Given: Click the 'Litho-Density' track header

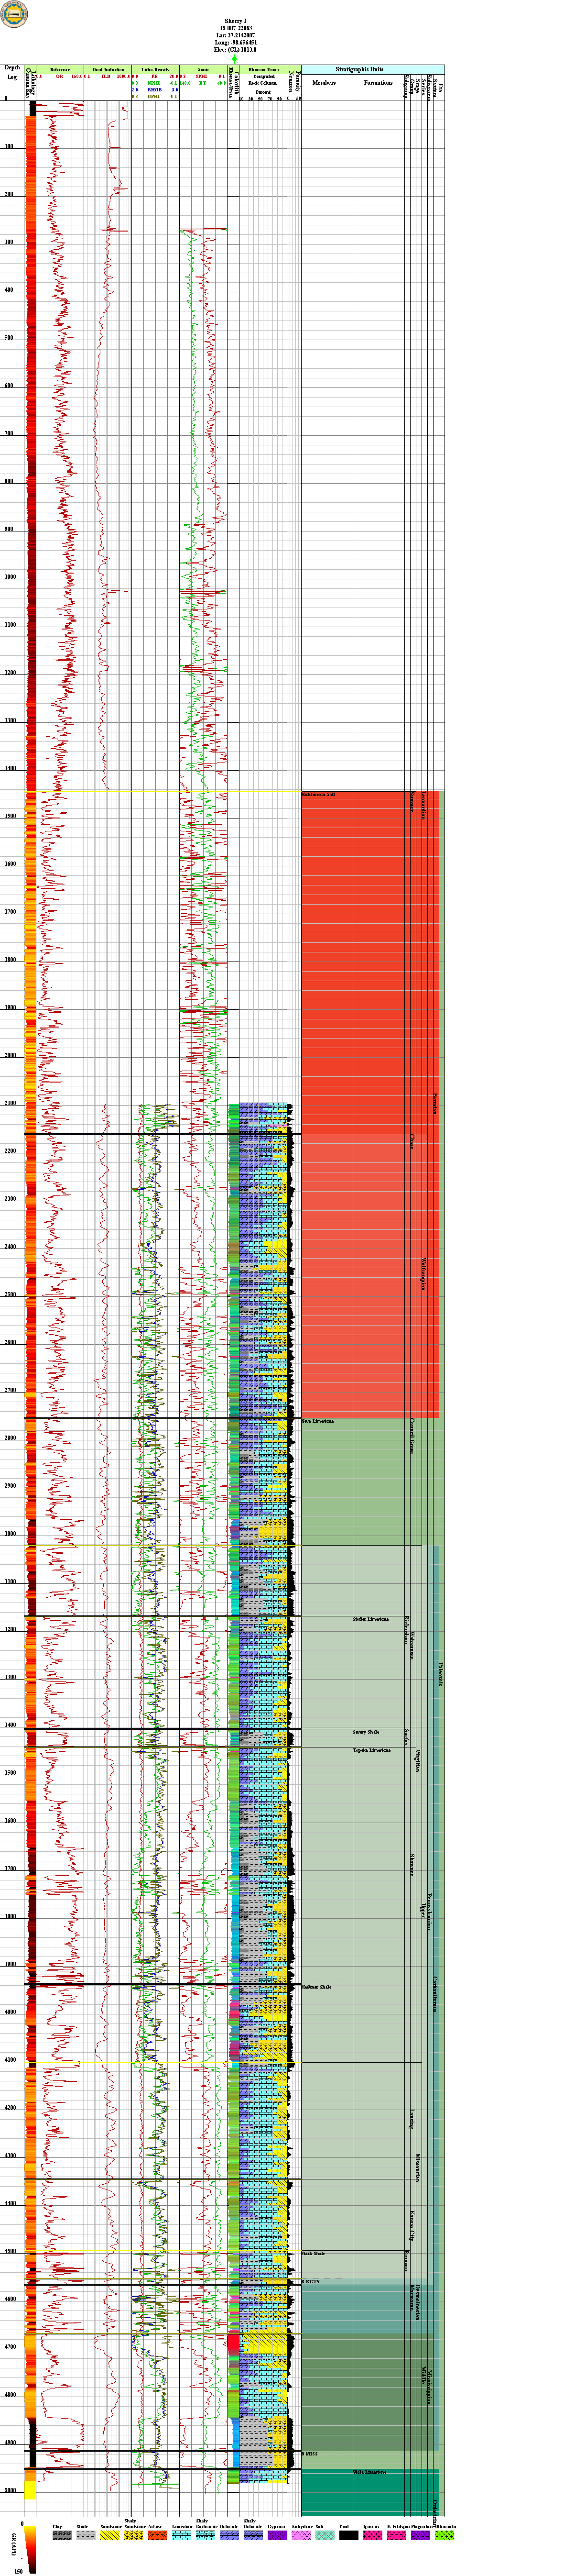Looking at the screenshot, I should (155, 69).
